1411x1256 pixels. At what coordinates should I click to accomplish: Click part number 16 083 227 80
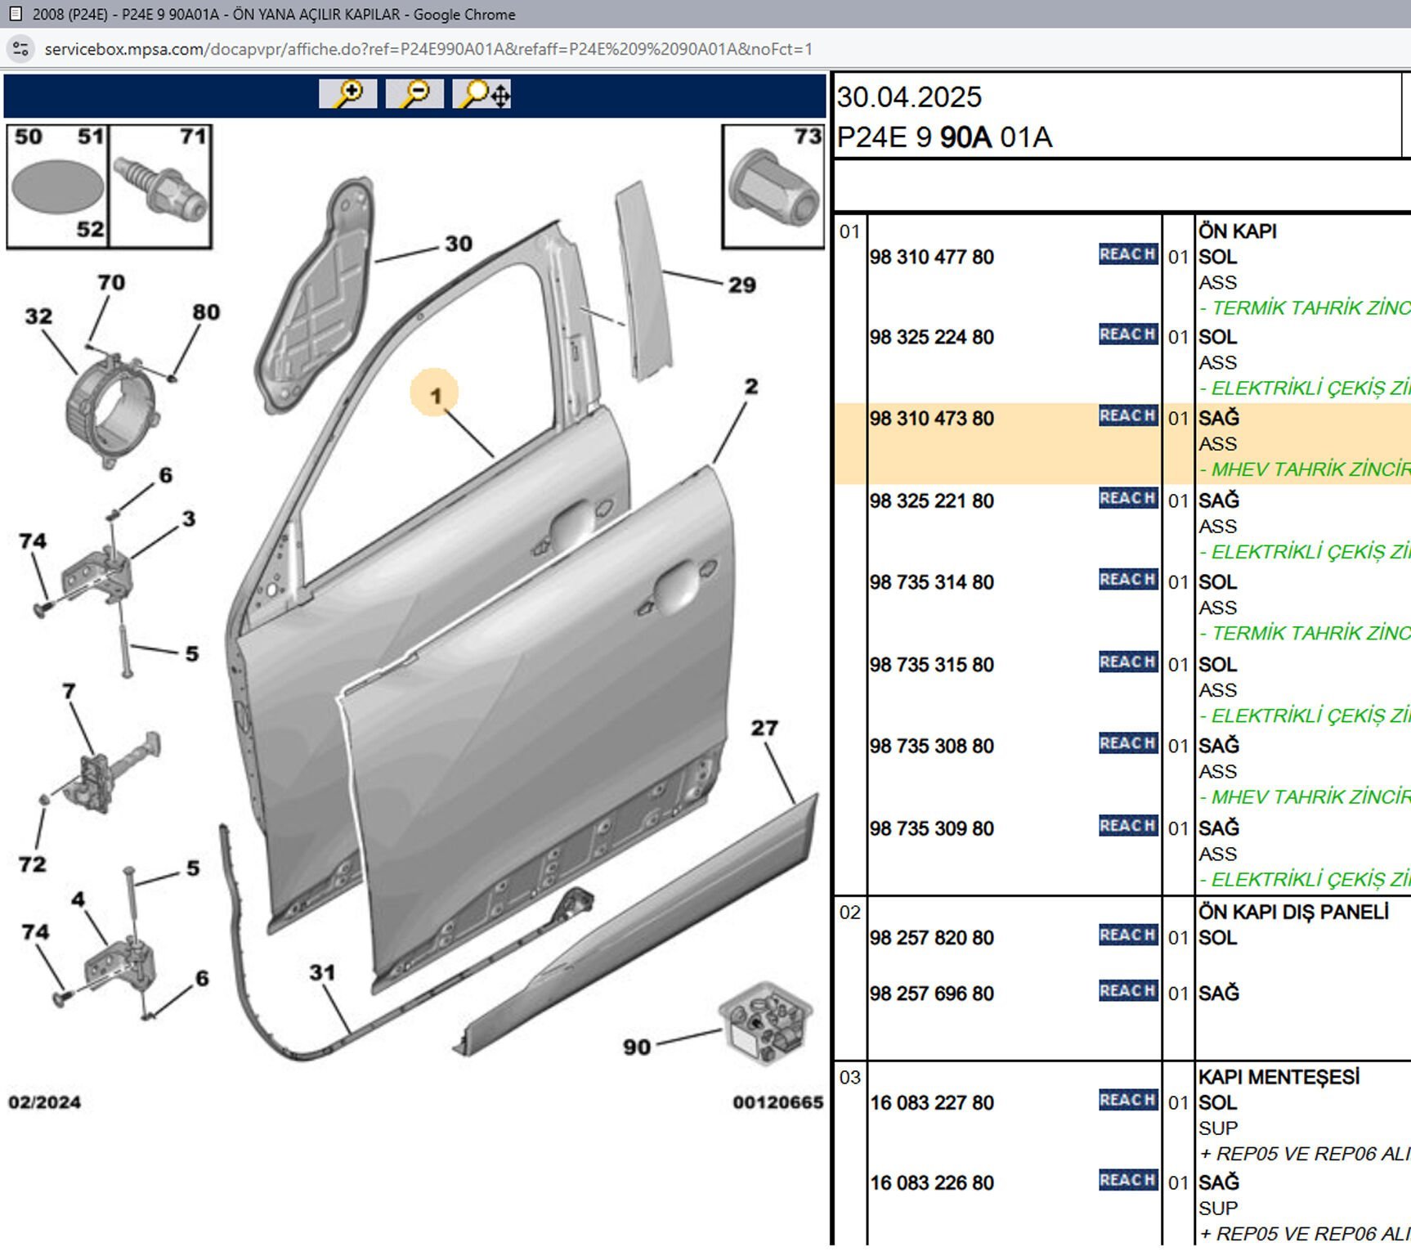(x=931, y=1103)
